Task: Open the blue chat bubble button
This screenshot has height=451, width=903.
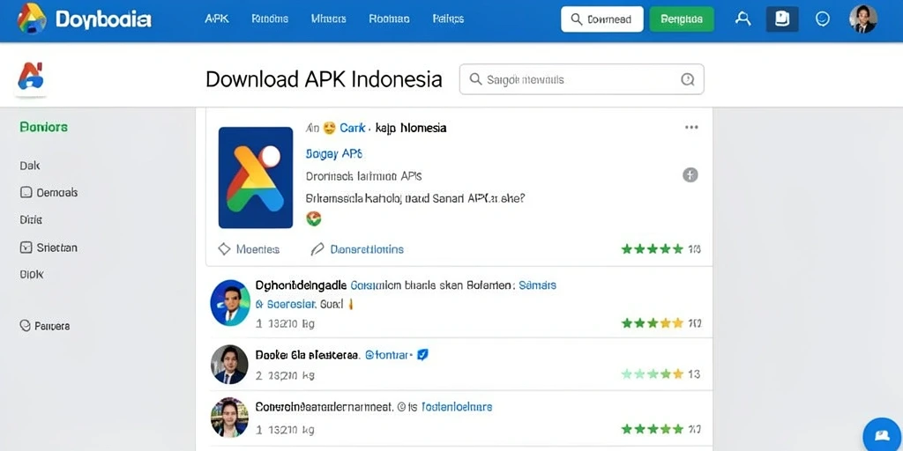Action: pyautogui.click(x=882, y=435)
